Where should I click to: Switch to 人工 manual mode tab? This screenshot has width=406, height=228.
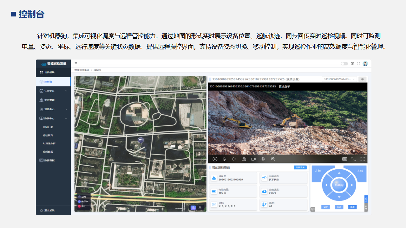366,199
